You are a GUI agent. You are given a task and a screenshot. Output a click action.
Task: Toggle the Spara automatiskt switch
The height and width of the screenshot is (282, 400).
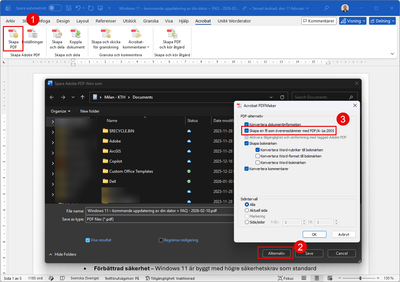point(55,8)
